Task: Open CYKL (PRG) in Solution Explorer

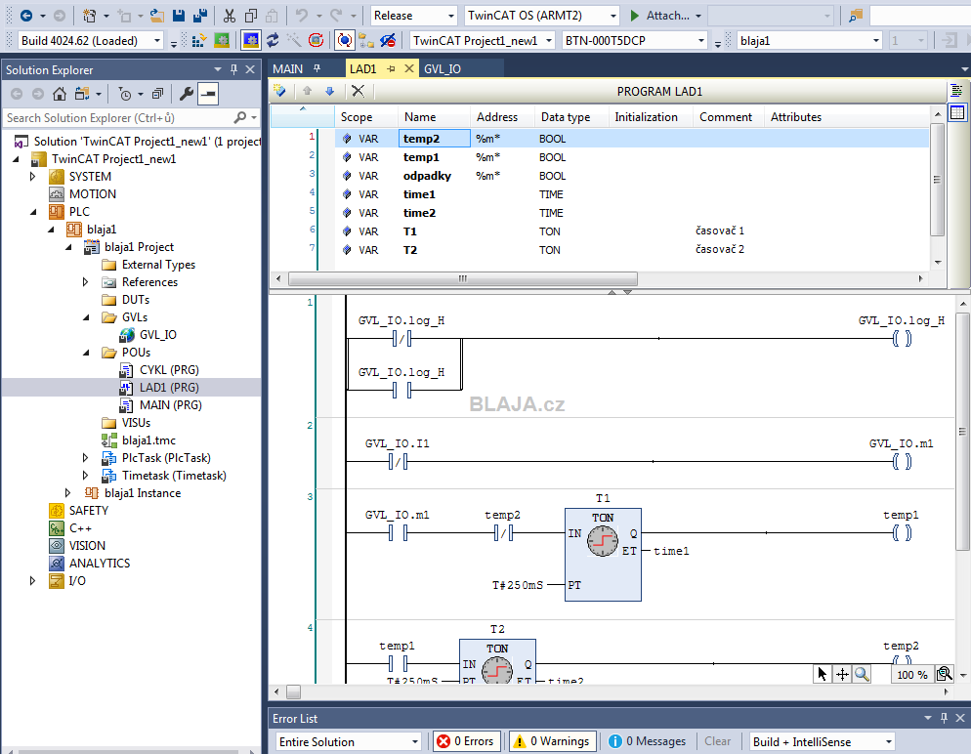Action: point(169,370)
